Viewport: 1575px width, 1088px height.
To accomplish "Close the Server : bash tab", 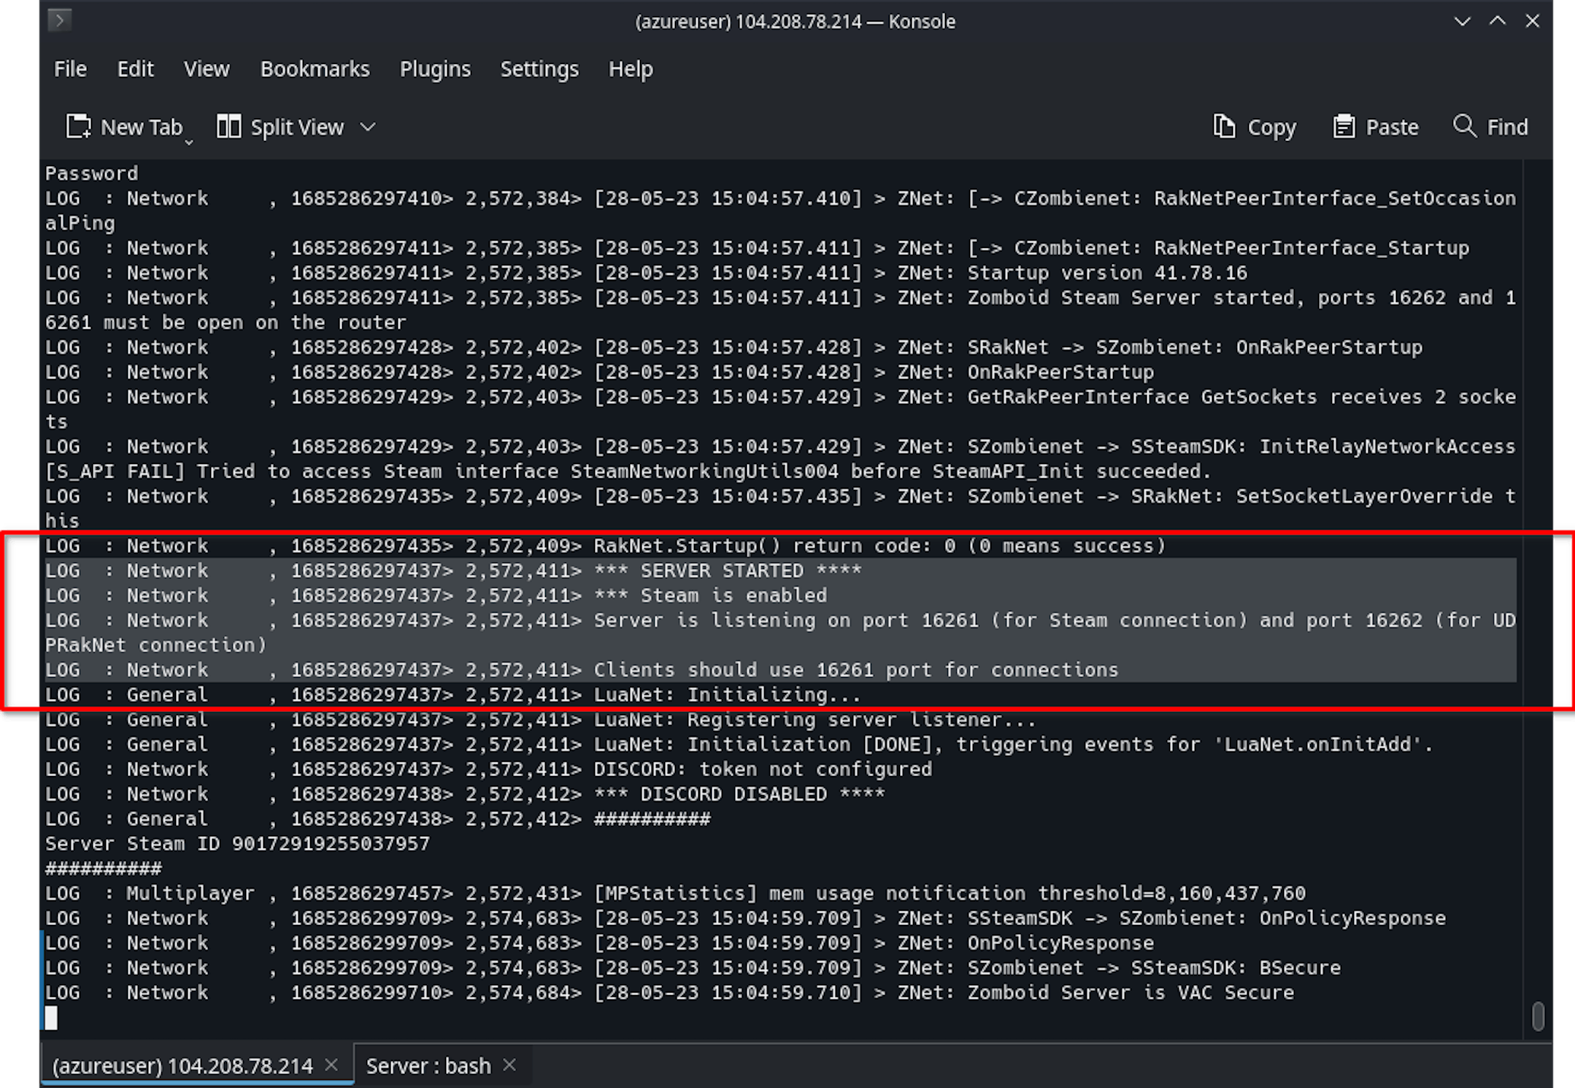I will click(x=509, y=1064).
